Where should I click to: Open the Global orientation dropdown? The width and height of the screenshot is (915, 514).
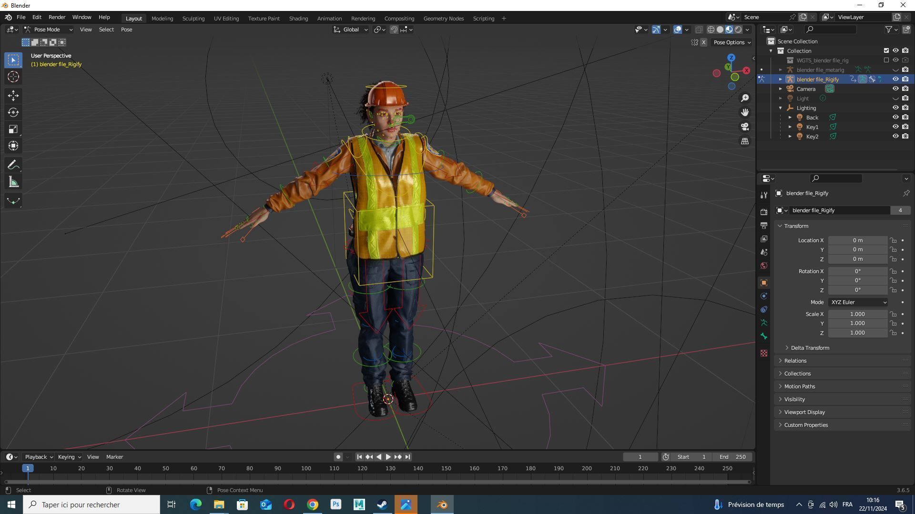tap(351, 30)
